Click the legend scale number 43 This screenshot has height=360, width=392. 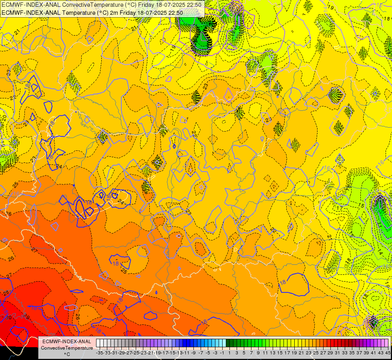[x=381, y=353]
